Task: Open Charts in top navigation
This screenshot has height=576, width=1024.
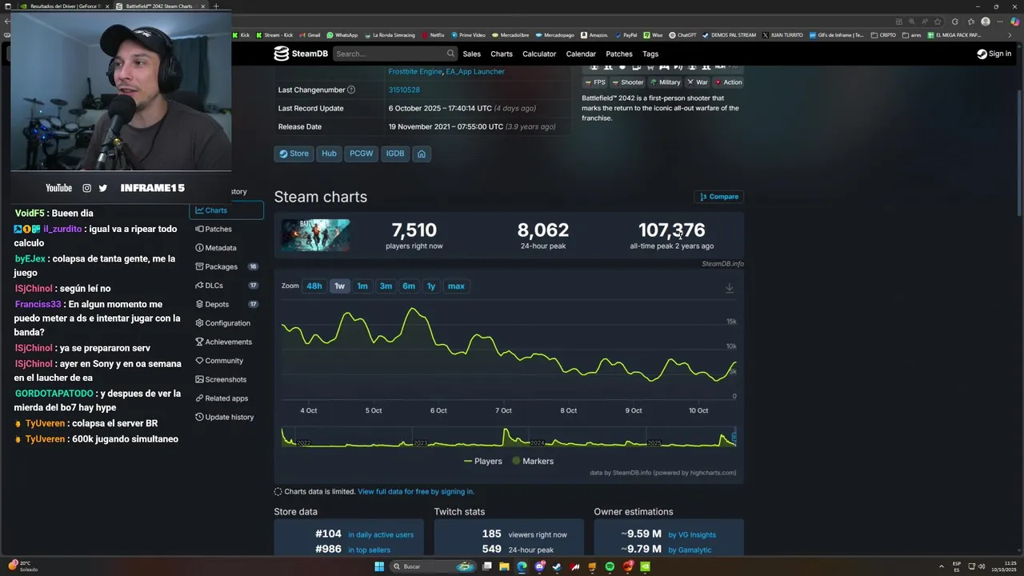Action: point(502,54)
